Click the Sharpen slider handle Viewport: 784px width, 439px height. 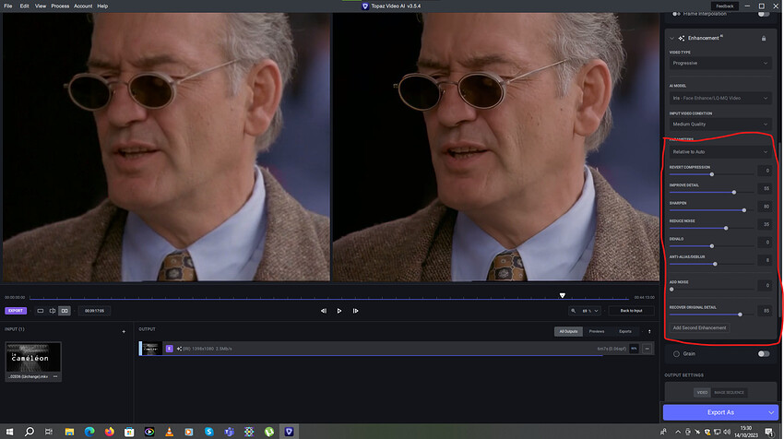click(x=744, y=209)
